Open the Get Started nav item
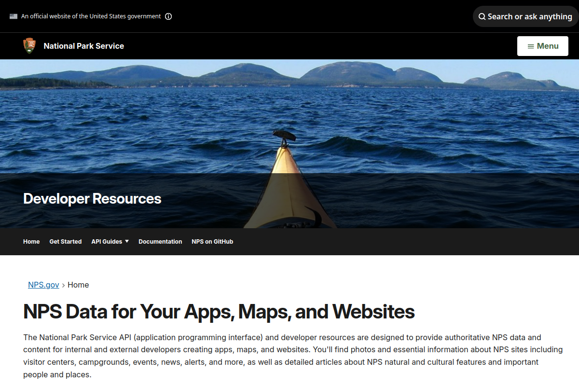The image size is (579, 386). coord(66,242)
